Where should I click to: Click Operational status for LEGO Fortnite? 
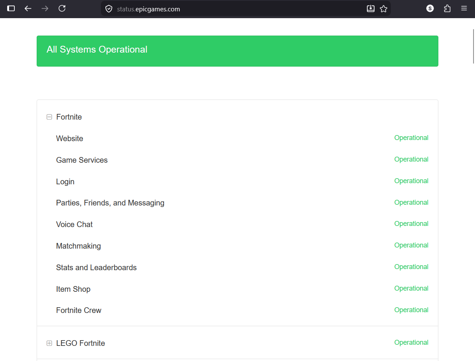pyautogui.click(x=411, y=342)
